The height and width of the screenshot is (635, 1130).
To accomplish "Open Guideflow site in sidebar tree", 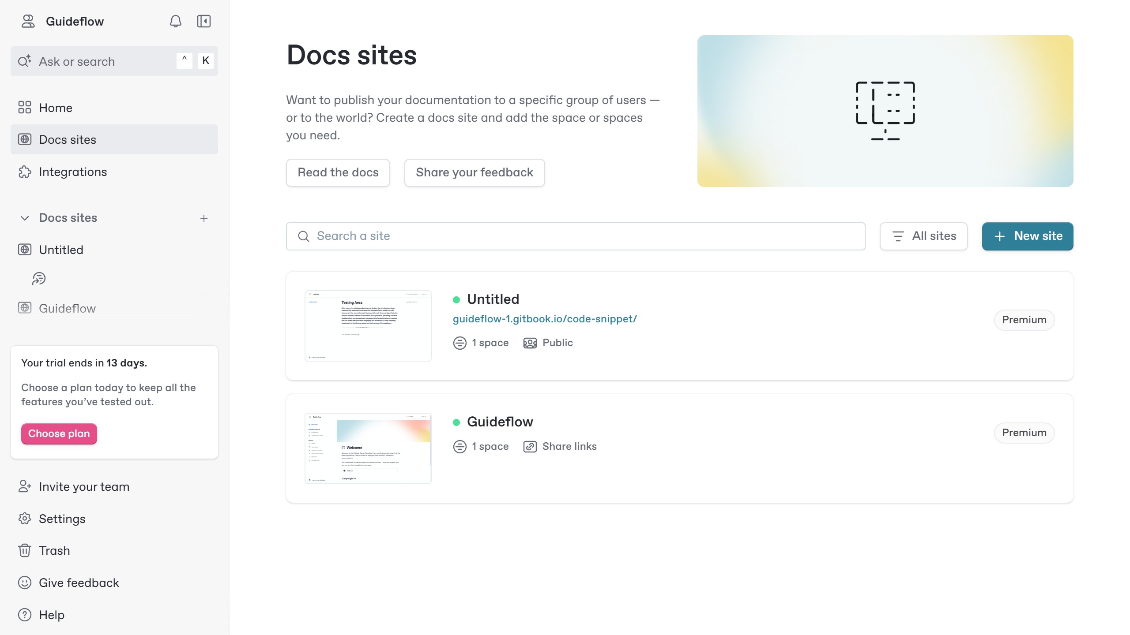I will point(114,308).
